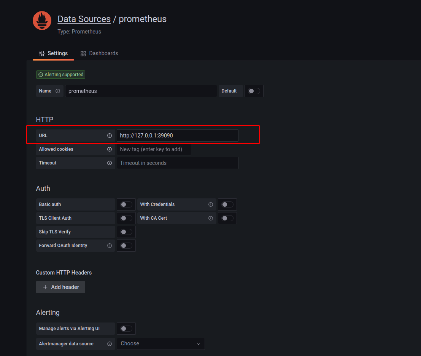This screenshot has width=421, height=356.
Task: Click info icon for With Credentials
Action: coord(211,204)
